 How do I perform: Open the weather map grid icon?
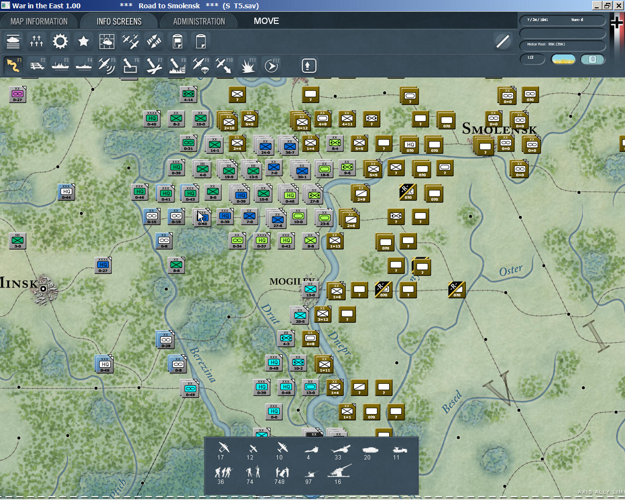pyautogui.click(x=107, y=42)
